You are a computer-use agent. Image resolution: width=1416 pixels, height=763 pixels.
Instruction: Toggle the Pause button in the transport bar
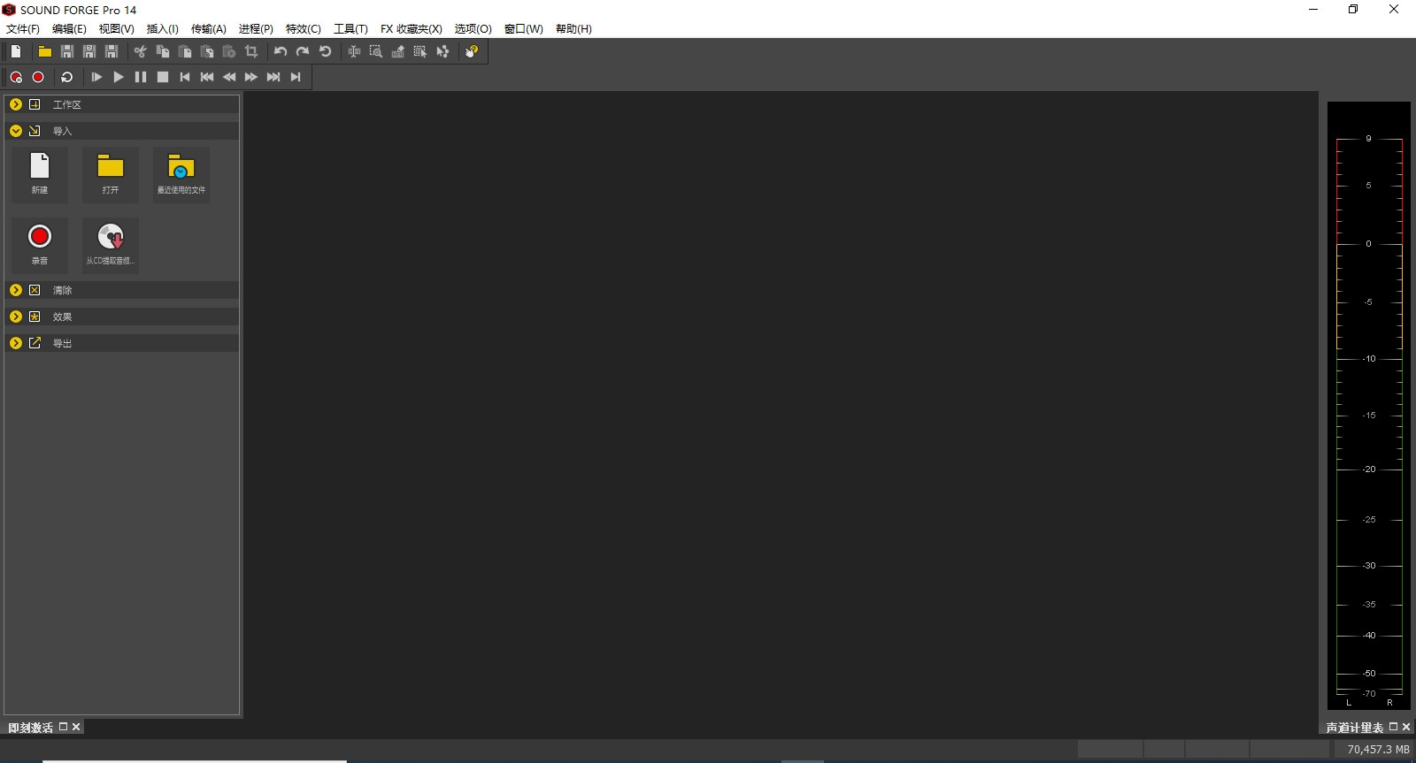141,77
